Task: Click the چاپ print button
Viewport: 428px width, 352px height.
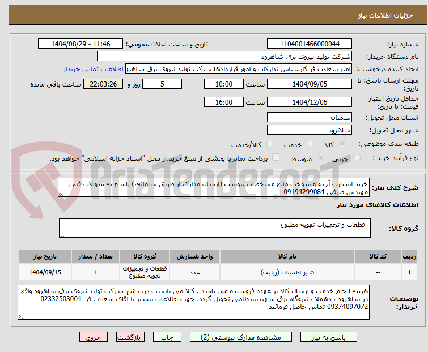Action: 167,337
